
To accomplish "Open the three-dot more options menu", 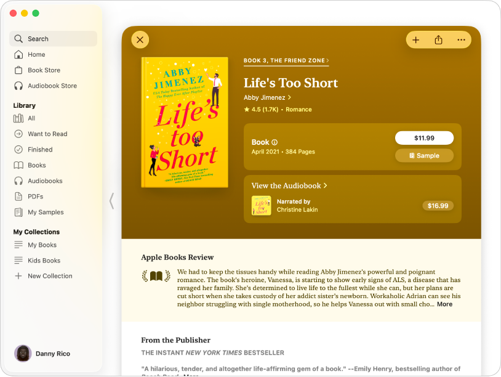I will point(461,40).
